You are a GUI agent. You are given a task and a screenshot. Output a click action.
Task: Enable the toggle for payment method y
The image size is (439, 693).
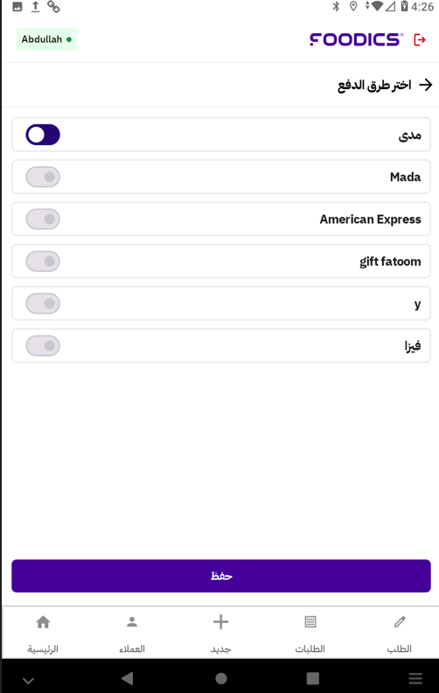pos(43,303)
